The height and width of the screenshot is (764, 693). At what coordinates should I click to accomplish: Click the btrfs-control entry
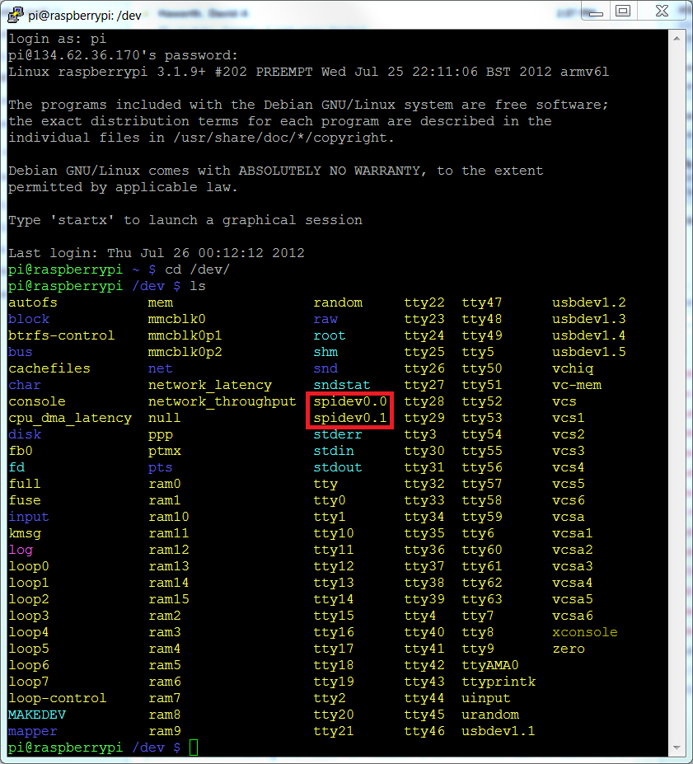(61, 335)
